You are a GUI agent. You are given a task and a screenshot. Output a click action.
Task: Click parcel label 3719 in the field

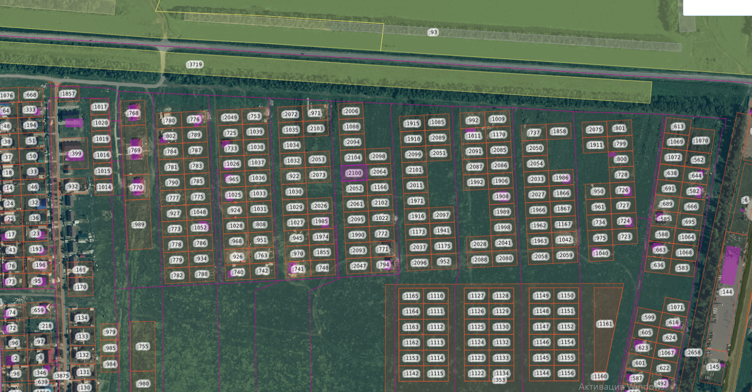pyautogui.click(x=195, y=65)
